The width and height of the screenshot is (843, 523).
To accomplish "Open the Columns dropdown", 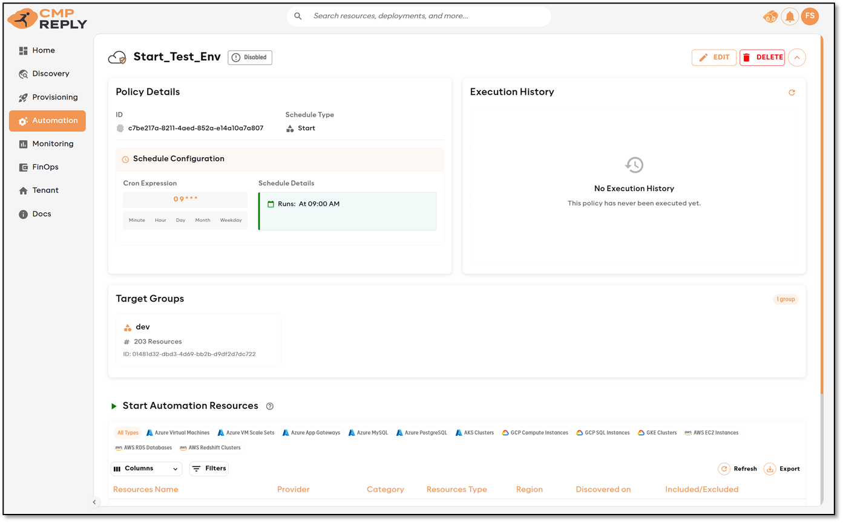I will [x=146, y=469].
